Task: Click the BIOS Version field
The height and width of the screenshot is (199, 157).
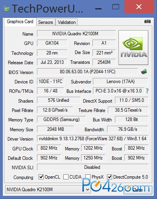Action: pos(87,72)
